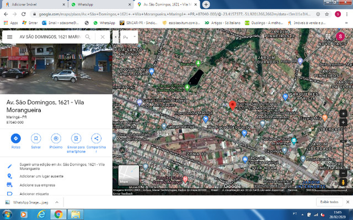Open a new browser tab

coord(206,4)
